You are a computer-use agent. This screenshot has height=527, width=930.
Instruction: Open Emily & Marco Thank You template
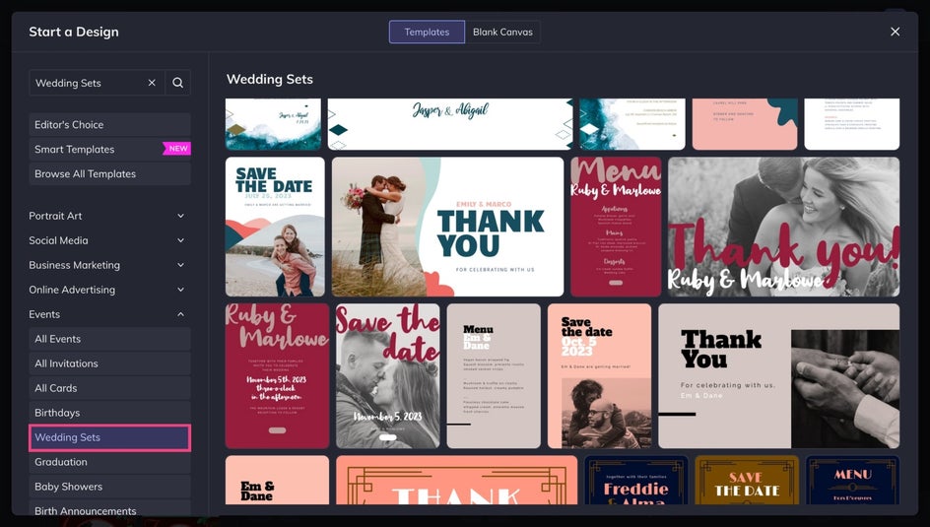pos(448,227)
